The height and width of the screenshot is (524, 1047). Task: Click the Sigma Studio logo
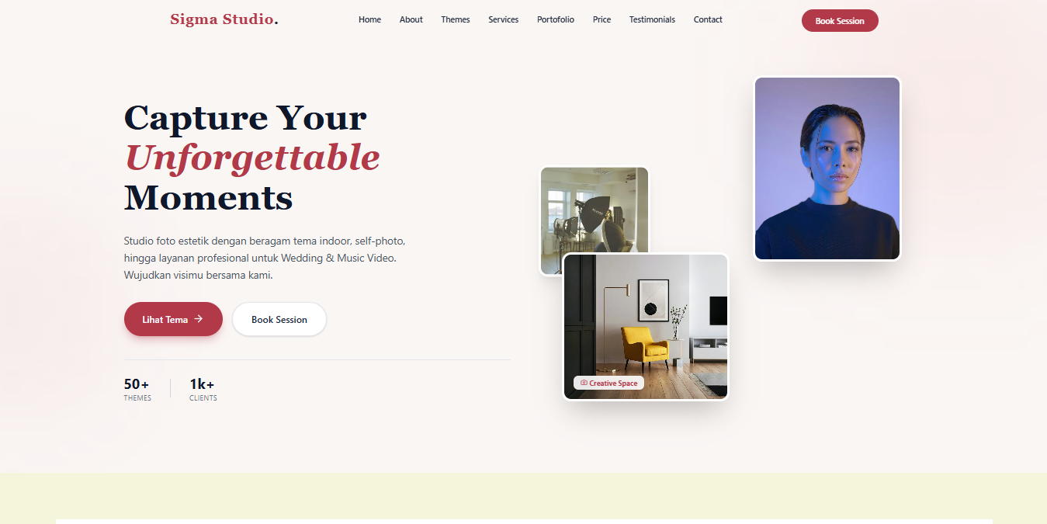tap(224, 19)
